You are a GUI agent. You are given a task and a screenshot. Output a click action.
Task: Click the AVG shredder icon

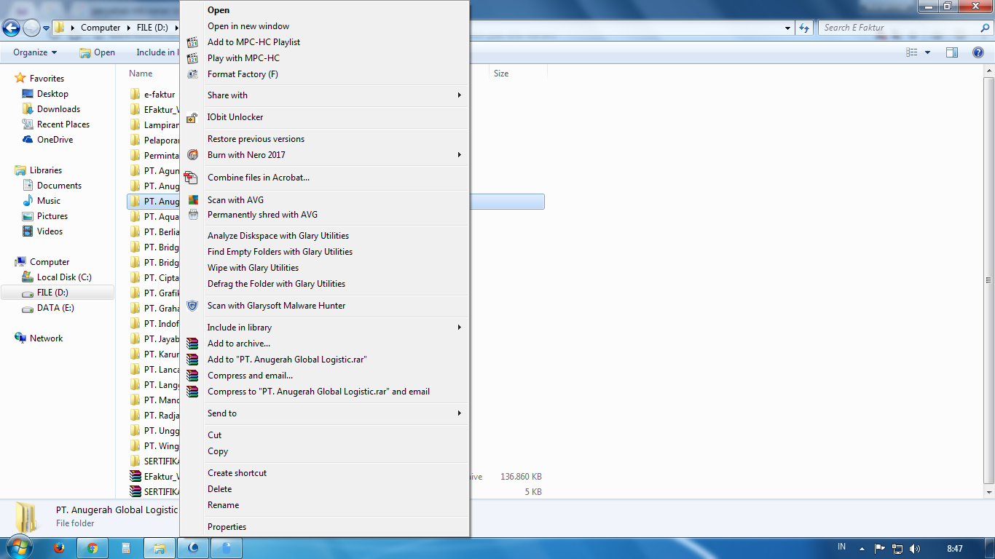[x=193, y=215]
